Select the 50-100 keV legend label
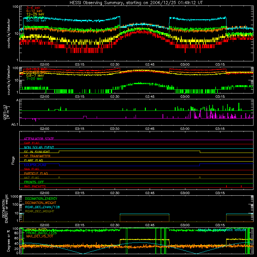 pyautogui.click(x=36, y=21)
